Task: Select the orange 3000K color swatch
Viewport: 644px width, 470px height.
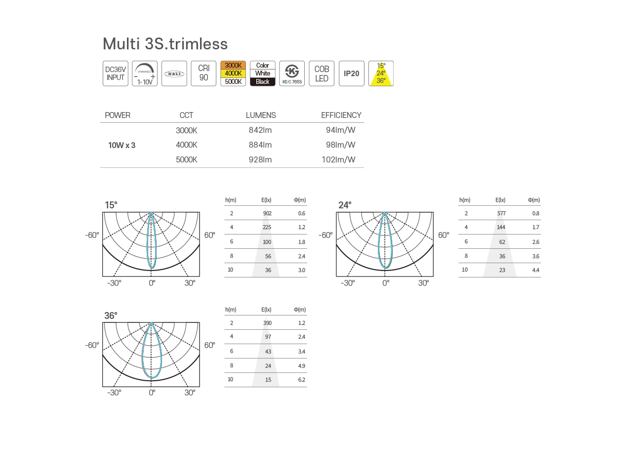Action: point(233,66)
